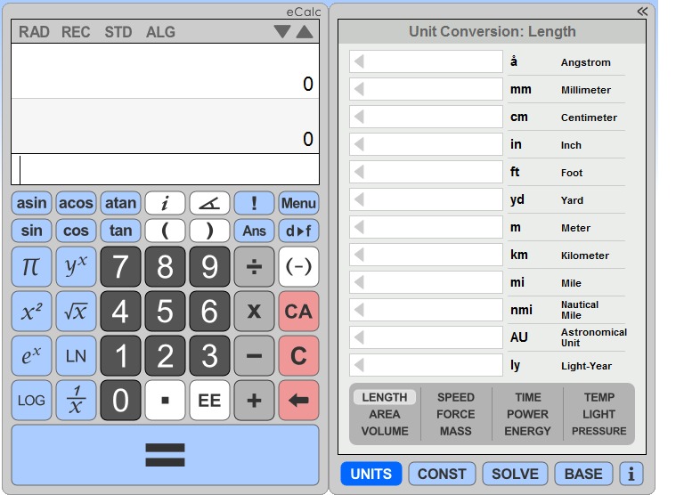Click the stack scroll down triangle

click(282, 32)
